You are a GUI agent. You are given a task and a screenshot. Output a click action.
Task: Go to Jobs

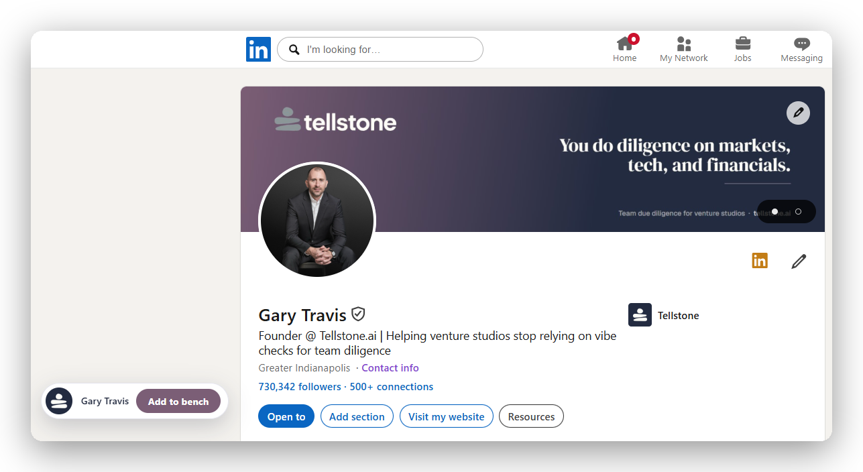(x=742, y=50)
